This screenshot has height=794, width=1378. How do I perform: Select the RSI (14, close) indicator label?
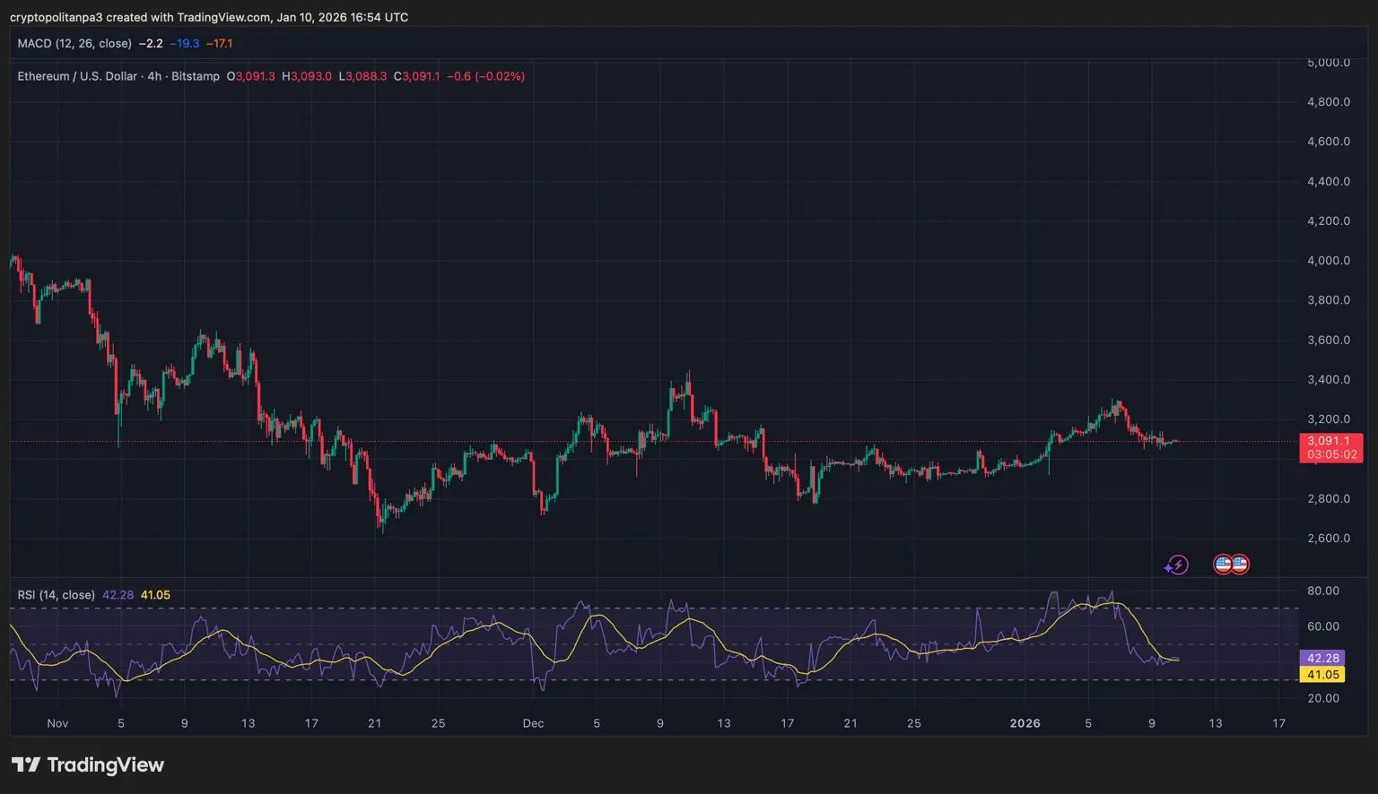56,595
